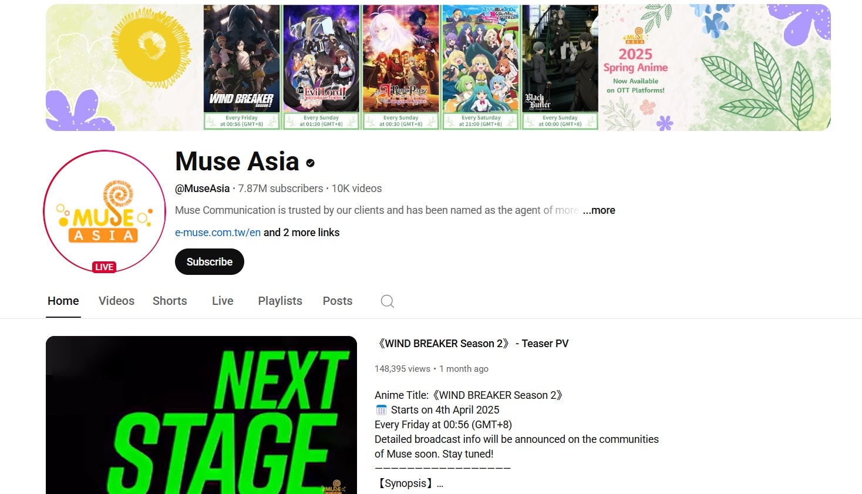Go to the Live tab

pyautogui.click(x=223, y=301)
